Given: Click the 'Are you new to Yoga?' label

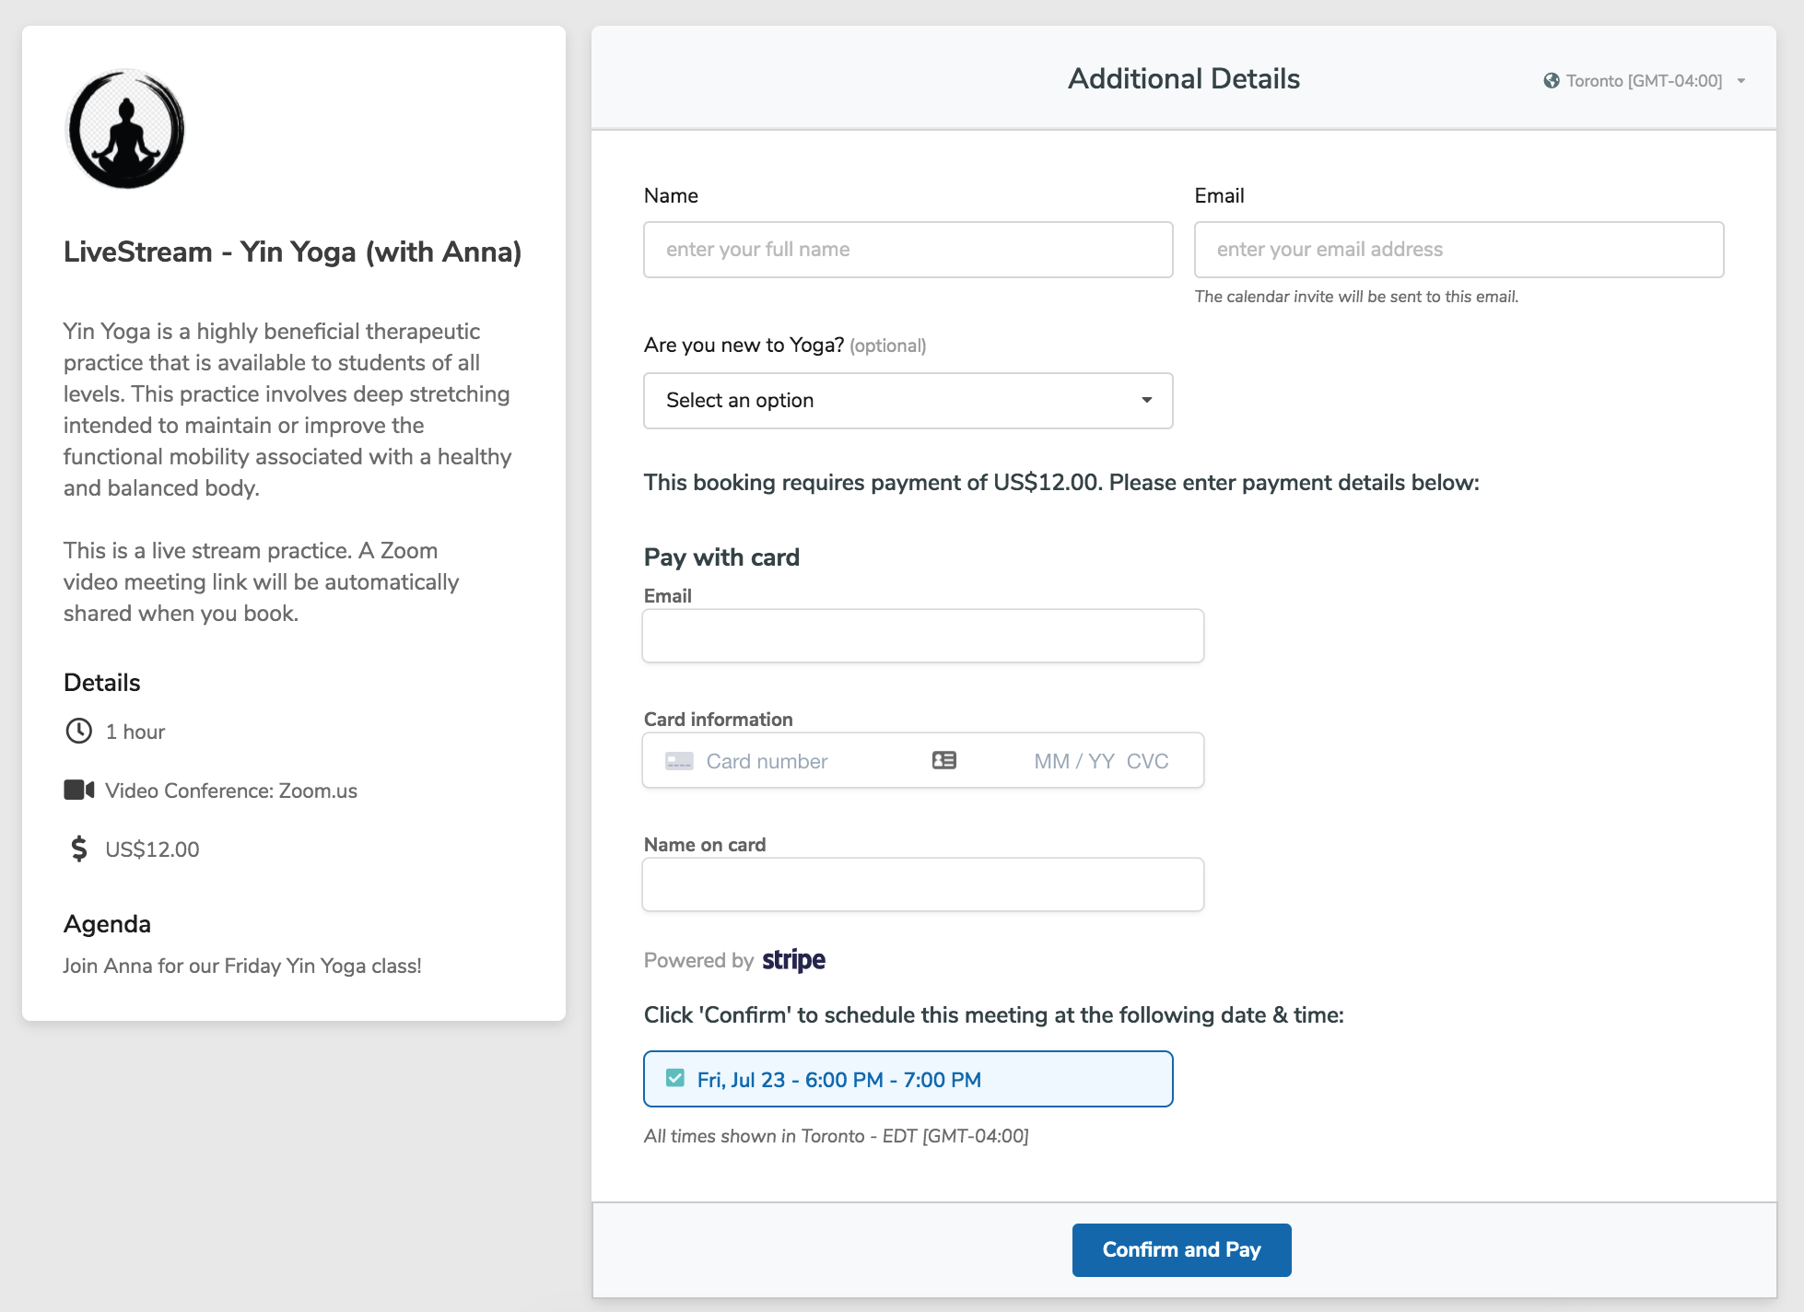Looking at the screenshot, I should 744,345.
